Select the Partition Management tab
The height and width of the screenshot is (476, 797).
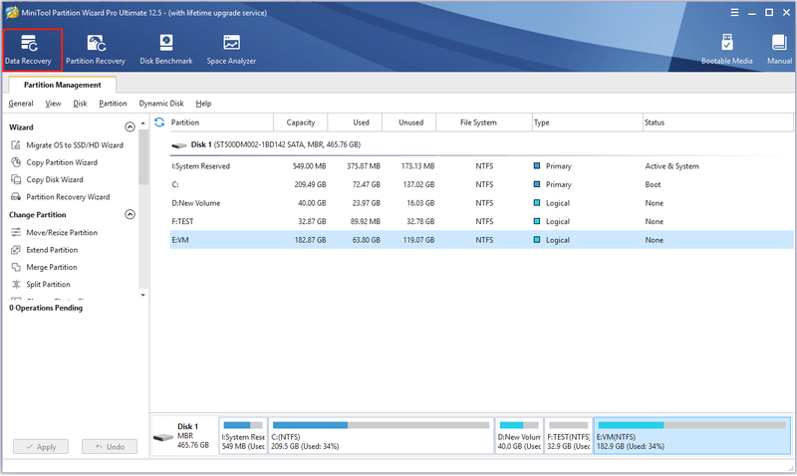coord(63,85)
